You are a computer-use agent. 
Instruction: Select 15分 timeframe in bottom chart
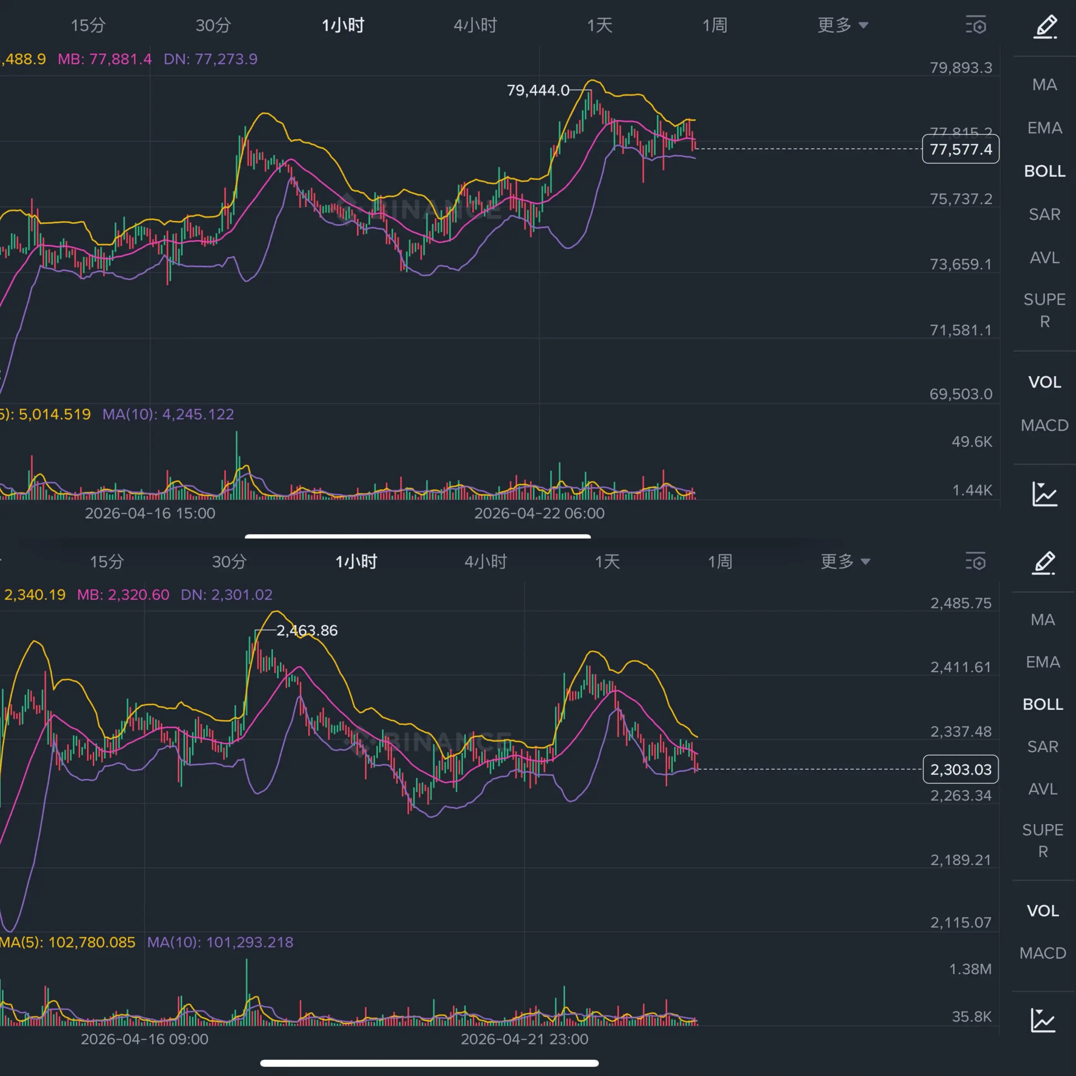(107, 561)
